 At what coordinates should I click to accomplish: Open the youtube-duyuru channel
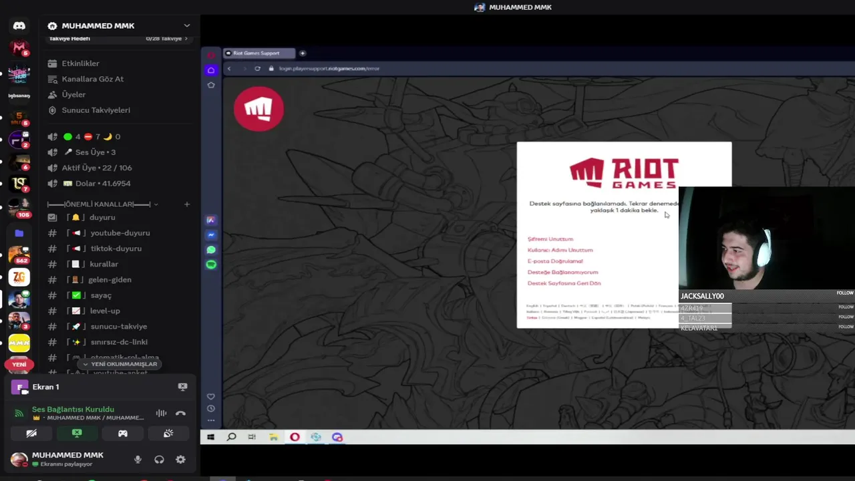[119, 233]
